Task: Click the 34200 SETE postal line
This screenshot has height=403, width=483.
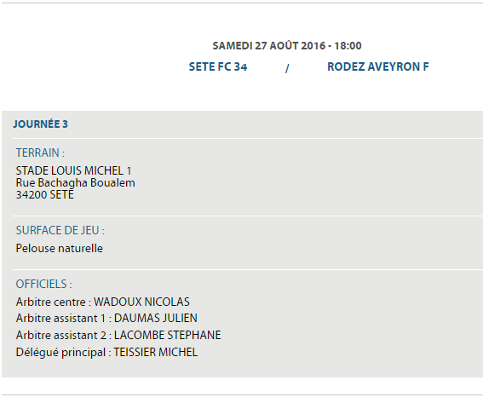Action: 45,195
